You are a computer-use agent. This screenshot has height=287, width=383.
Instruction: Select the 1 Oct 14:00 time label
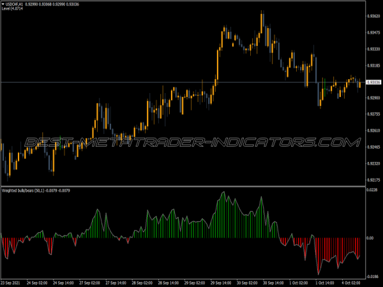click(x=325, y=283)
